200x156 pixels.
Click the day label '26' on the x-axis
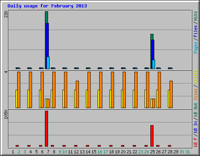pos(158,152)
